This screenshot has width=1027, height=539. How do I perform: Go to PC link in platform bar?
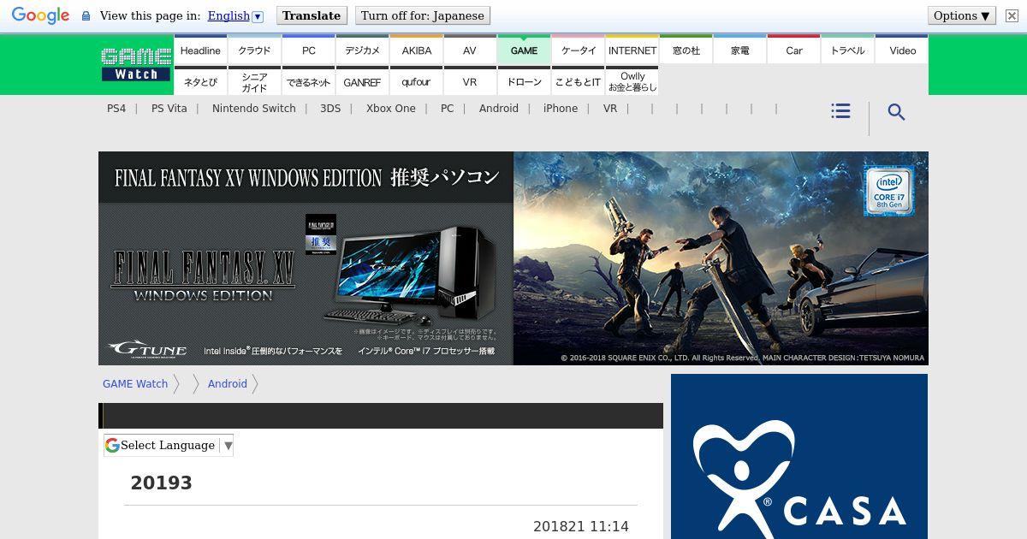pos(447,109)
